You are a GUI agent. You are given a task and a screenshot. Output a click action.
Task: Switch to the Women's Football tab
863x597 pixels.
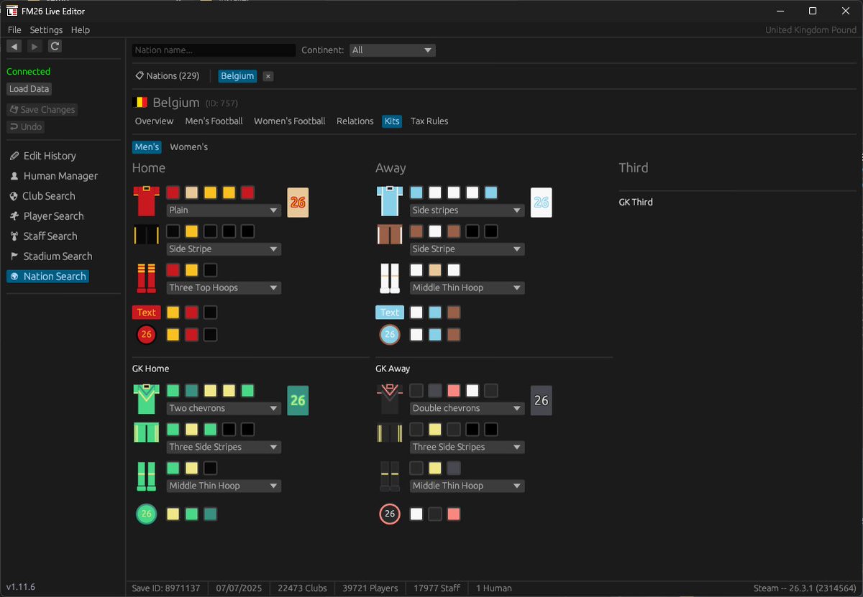290,121
